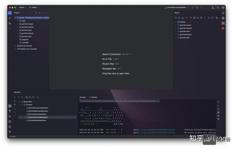Select GulimallOrderApplication in Services tree

pos(36,114)
